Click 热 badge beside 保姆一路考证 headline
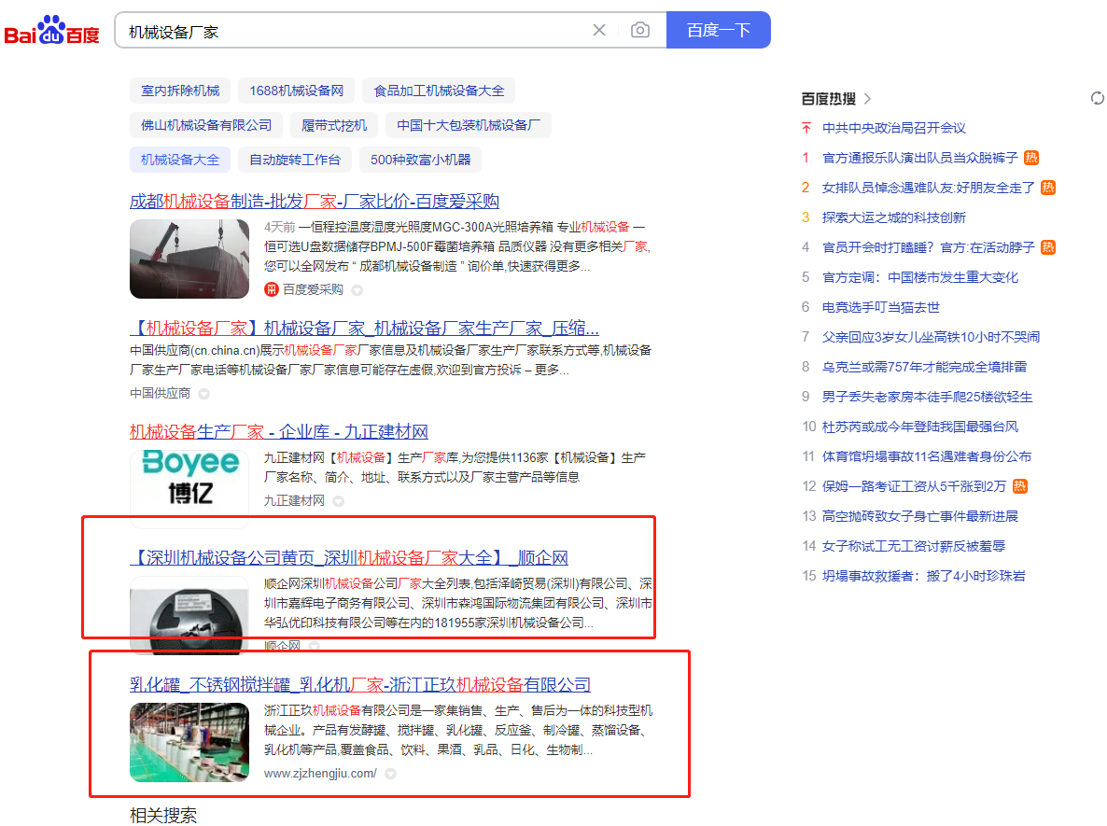 [1019, 486]
